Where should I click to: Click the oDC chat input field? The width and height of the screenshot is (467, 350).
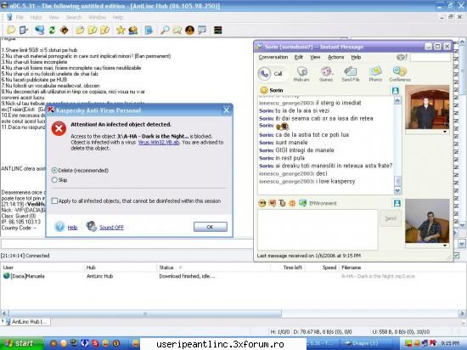[x=127, y=244]
